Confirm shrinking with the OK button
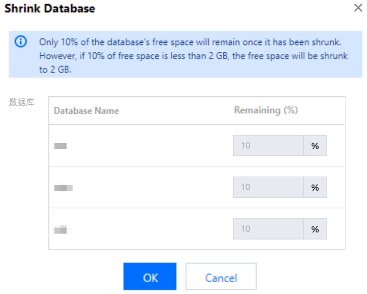This screenshot has height=294, width=367. coord(150,277)
